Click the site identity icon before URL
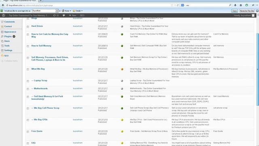The width and height of the screenshot is (259, 146). pyautogui.click(x=7, y=5)
